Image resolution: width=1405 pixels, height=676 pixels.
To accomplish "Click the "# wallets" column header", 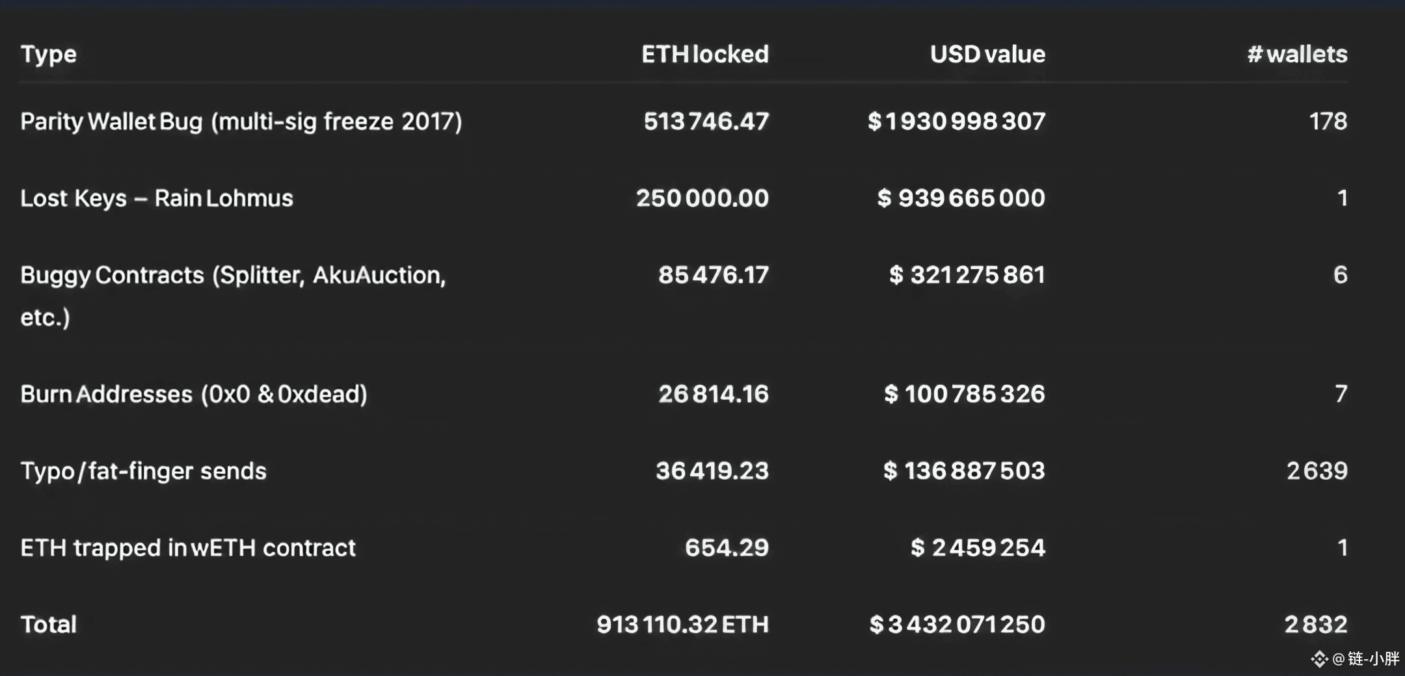I will (x=1297, y=54).
